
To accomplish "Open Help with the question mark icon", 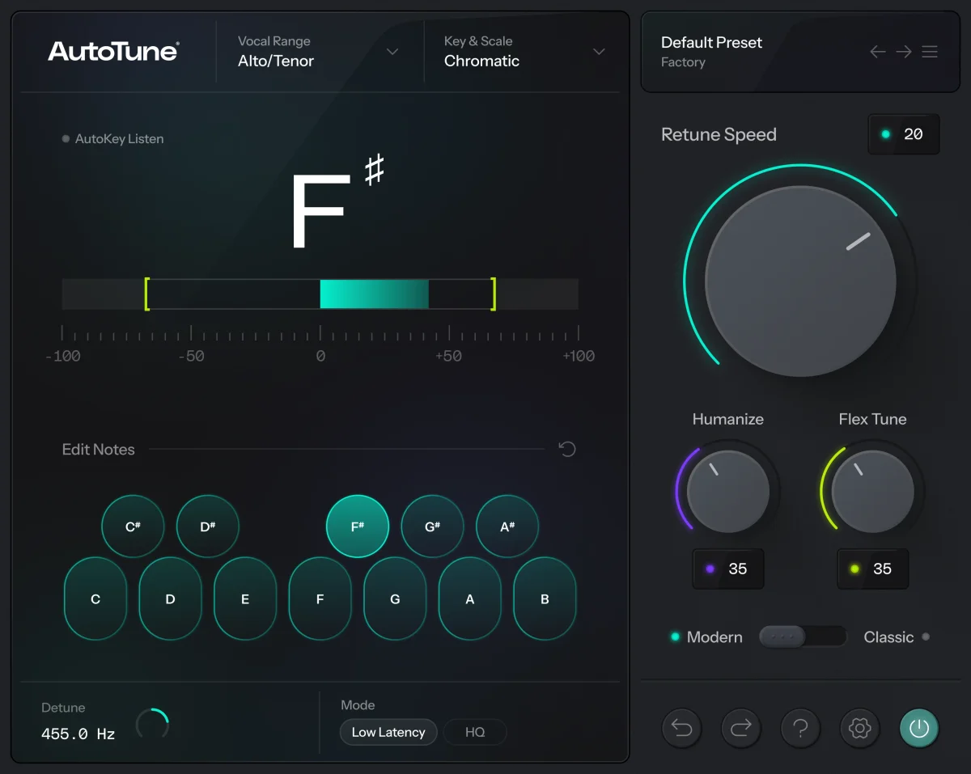I will click(x=800, y=728).
